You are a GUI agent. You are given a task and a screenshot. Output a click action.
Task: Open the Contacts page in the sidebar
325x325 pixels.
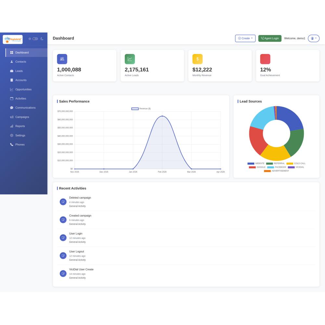coord(20,62)
